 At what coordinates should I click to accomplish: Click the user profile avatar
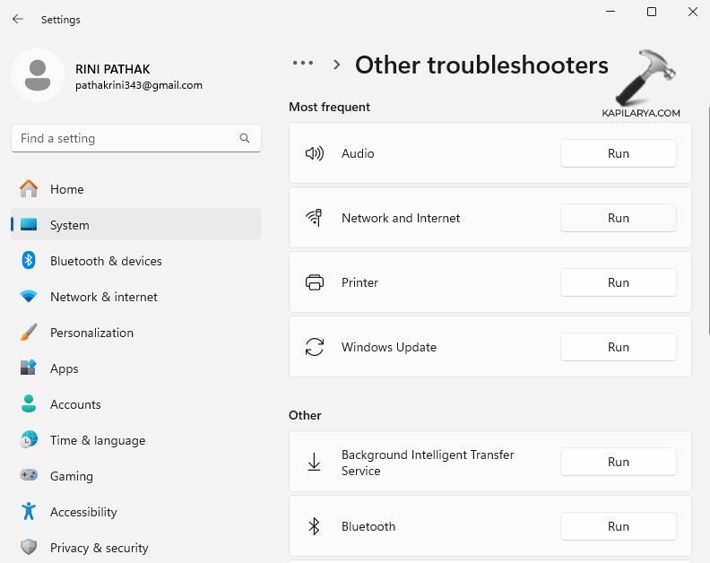pos(38,75)
